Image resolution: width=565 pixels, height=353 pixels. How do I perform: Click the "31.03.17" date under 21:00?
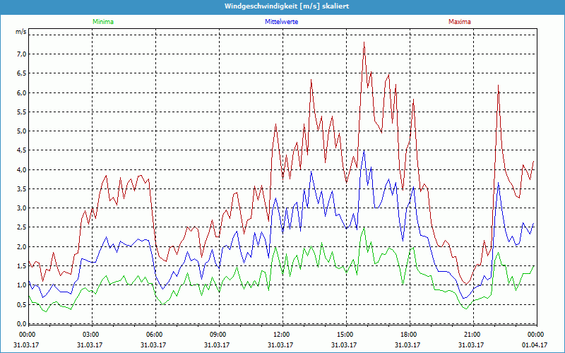tap(471, 345)
